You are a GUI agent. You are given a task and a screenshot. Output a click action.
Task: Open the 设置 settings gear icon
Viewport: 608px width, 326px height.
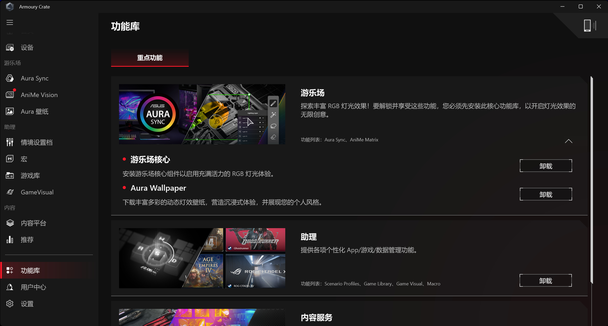point(10,304)
